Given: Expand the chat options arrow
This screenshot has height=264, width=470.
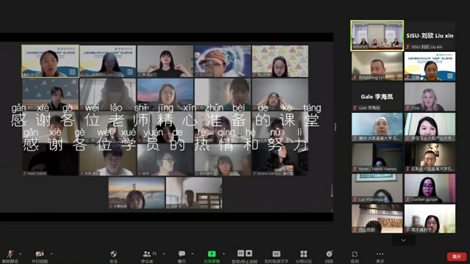Looking at the screenshot, I should tap(192, 254).
